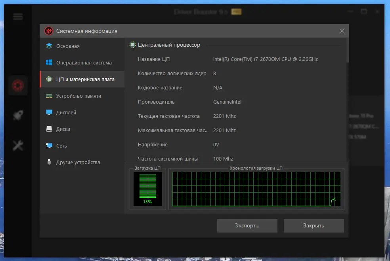Click the layers icon beside Основная
390x261 pixels.
49,46
